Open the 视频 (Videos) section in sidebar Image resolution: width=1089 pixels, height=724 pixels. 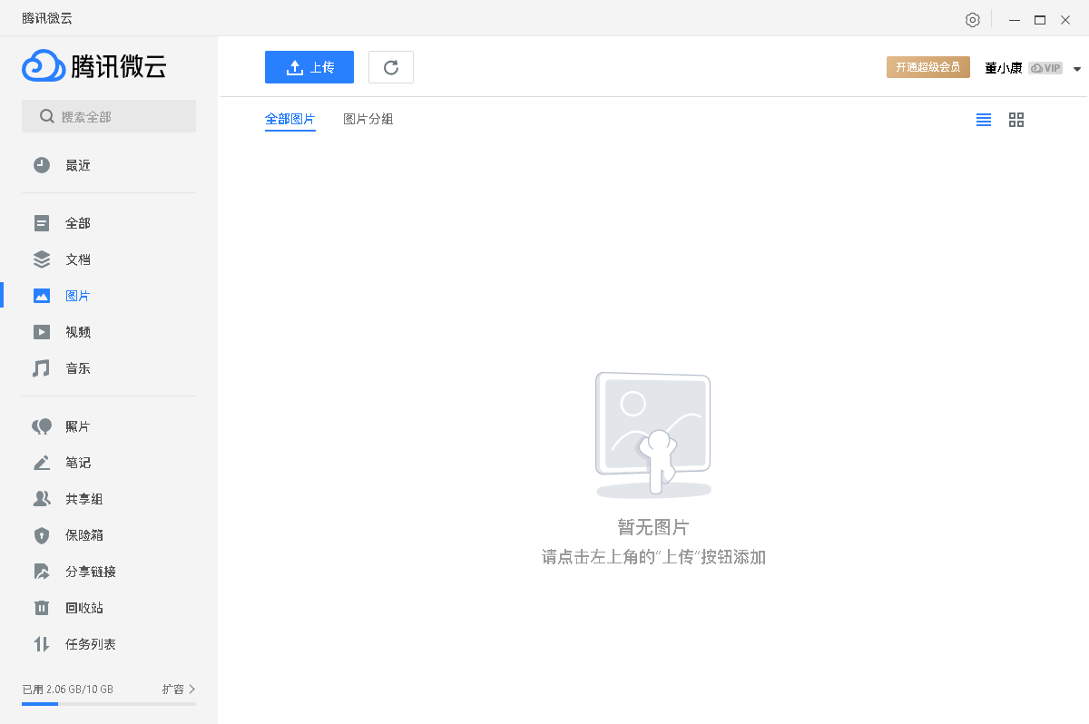pos(78,331)
